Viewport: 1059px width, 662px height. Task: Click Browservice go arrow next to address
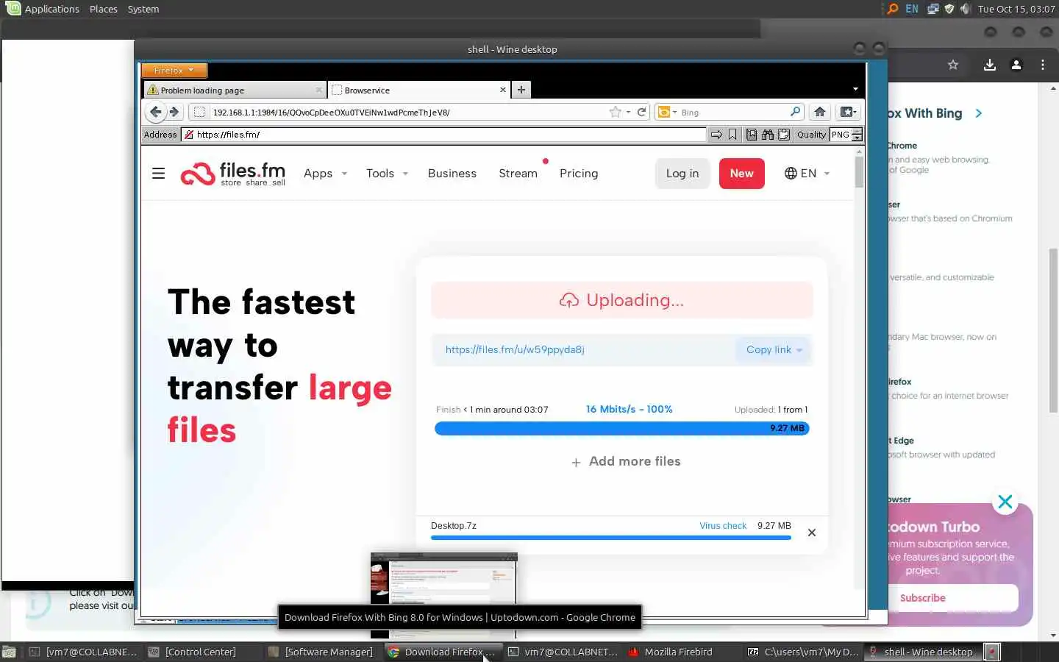coord(716,135)
